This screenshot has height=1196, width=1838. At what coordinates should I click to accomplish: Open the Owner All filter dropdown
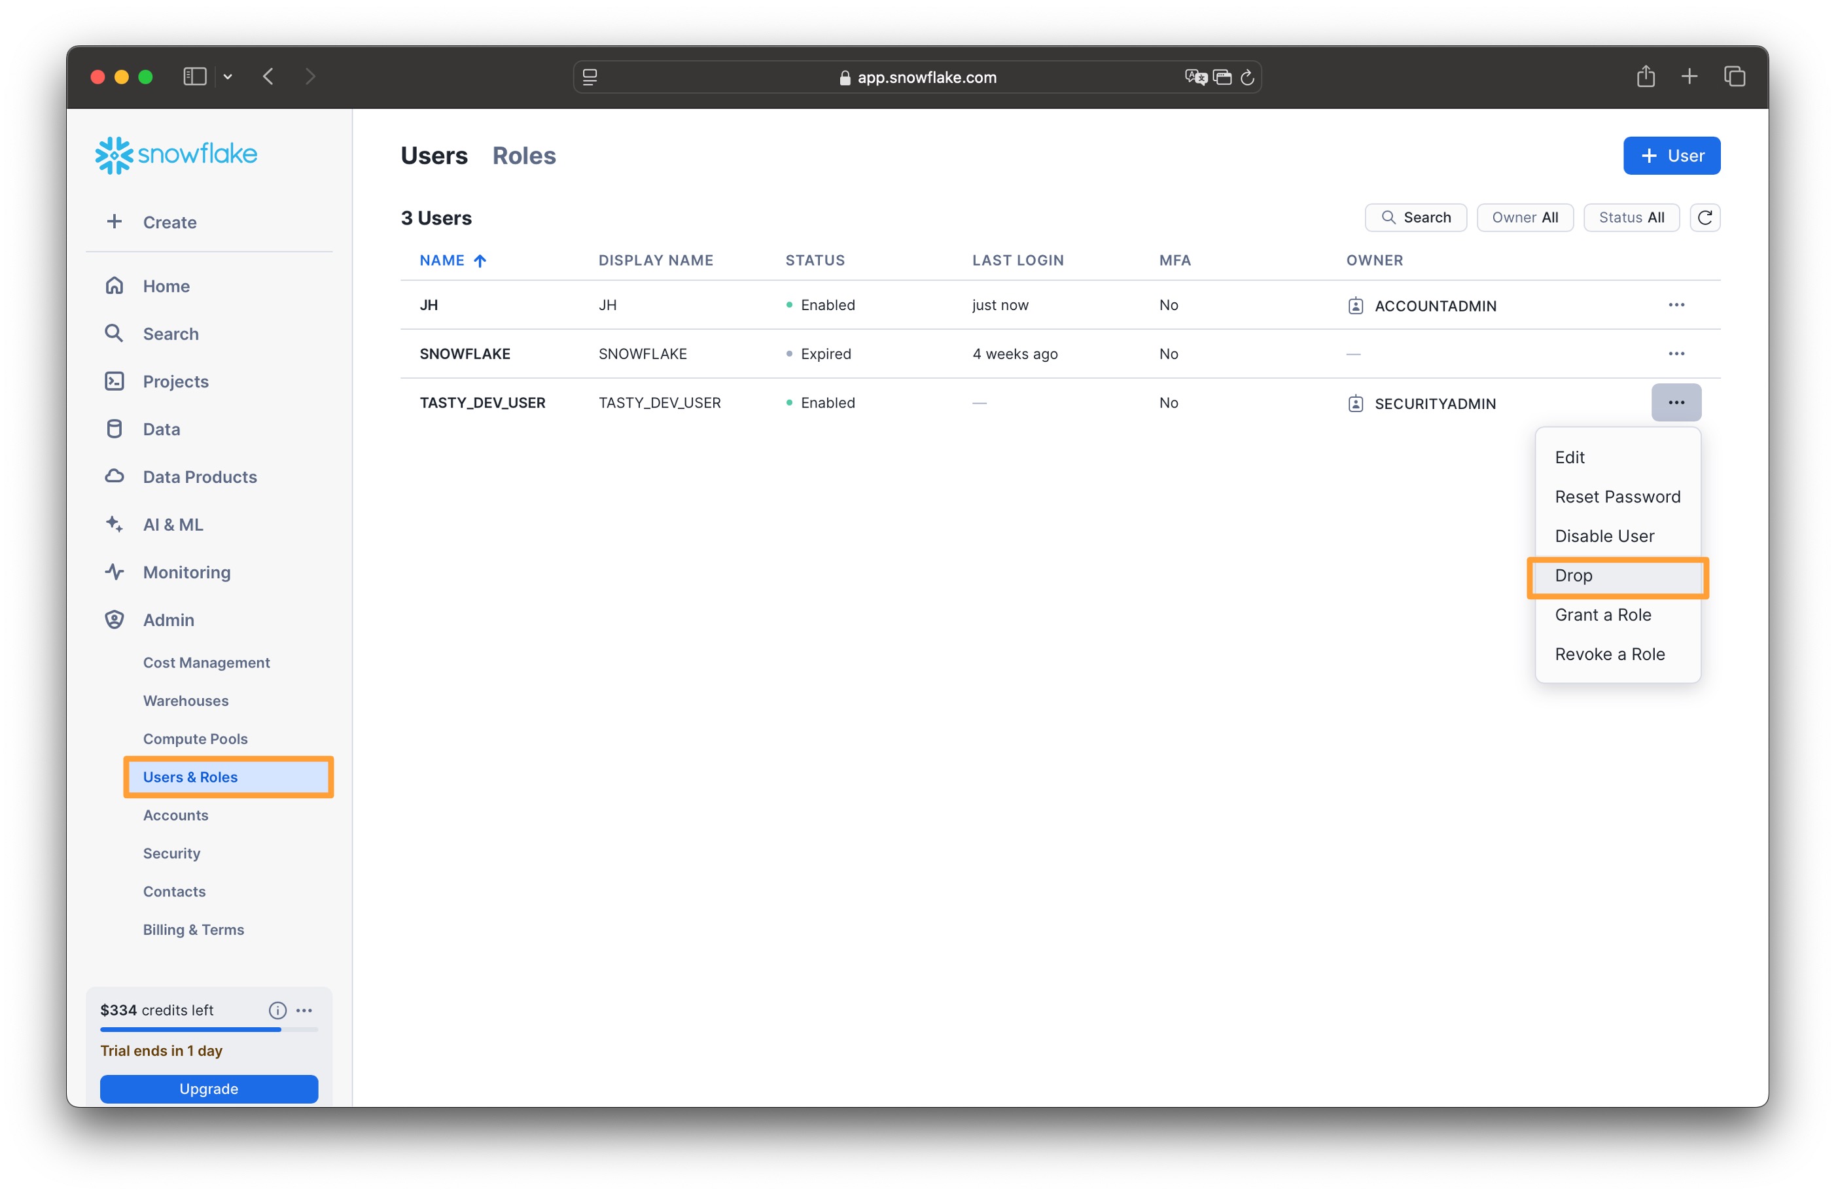coord(1525,218)
